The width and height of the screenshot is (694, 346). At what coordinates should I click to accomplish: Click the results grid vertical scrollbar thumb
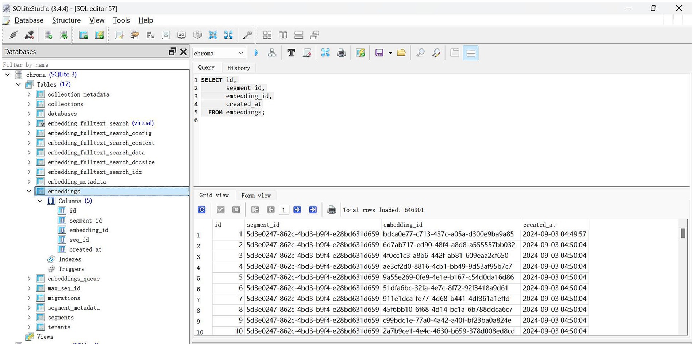click(683, 233)
